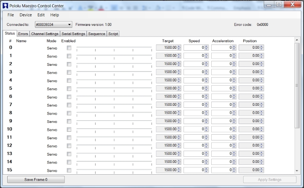
Task: Click channel 0 Acceleration stepper arrows
Action: (x=234, y=48)
